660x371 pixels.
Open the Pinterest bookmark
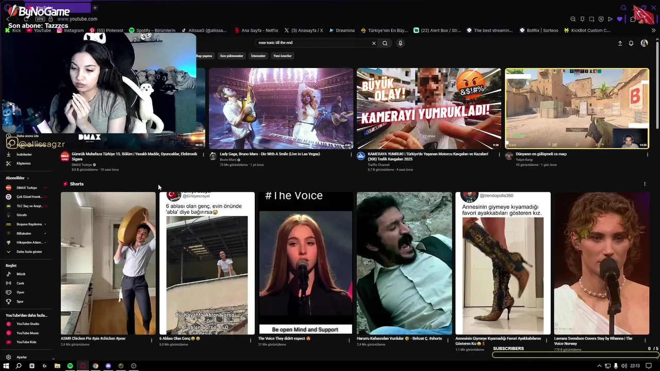(x=106, y=30)
